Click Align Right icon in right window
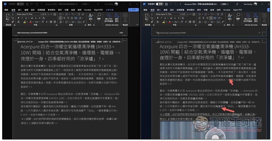 point(207,18)
